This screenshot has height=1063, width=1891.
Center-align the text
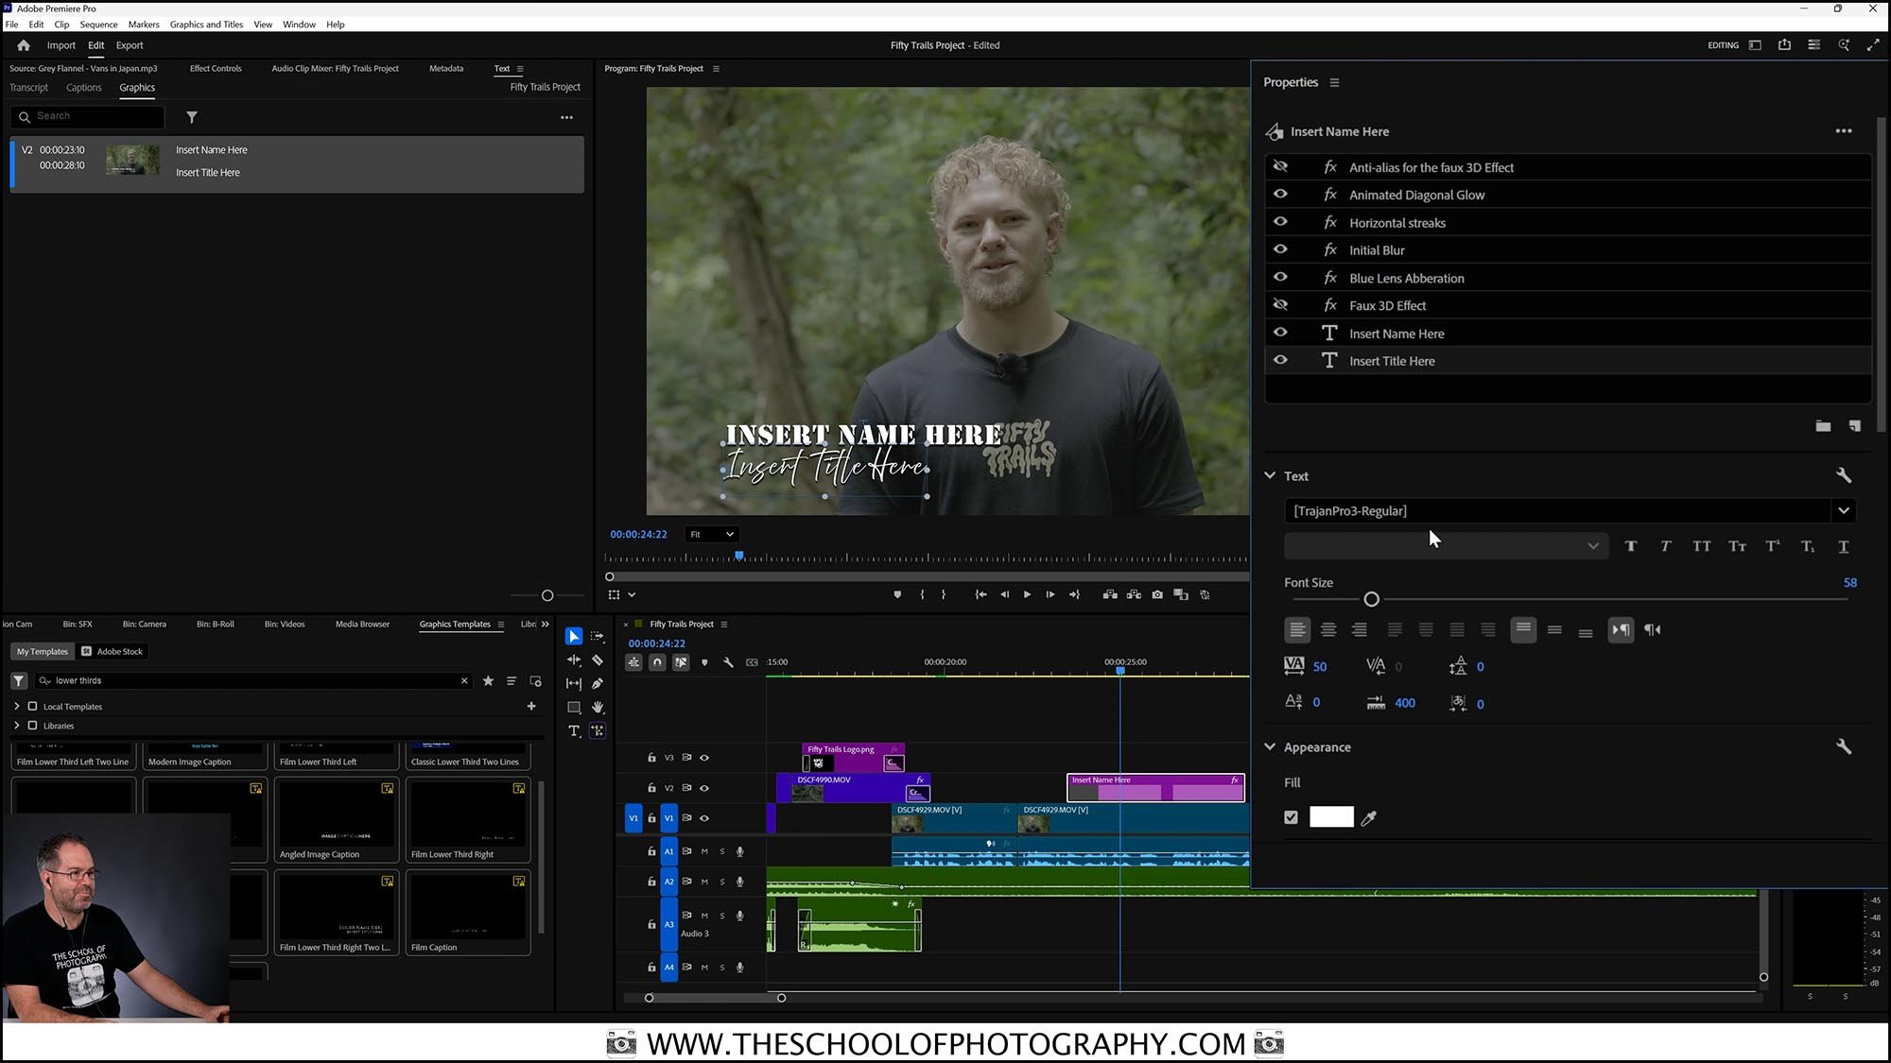tap(1328, 629)
